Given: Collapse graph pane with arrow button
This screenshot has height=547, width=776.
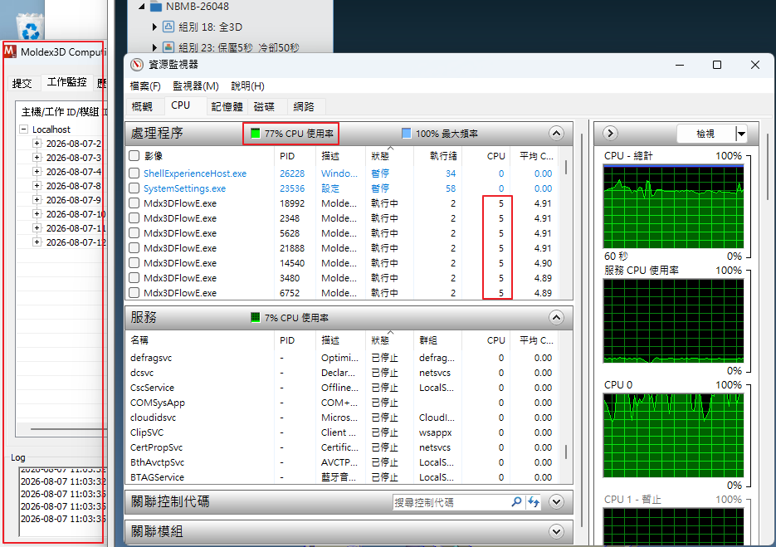Looking at the screenshot, I should click(610, 133).
